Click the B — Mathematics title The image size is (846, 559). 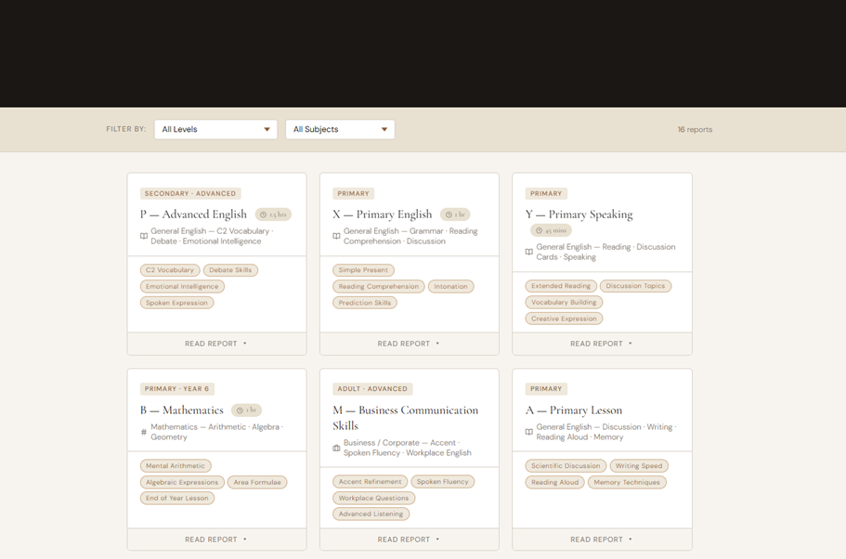point(182,410)
